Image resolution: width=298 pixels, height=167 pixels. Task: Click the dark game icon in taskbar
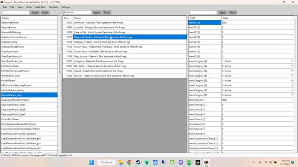[198, 162]
